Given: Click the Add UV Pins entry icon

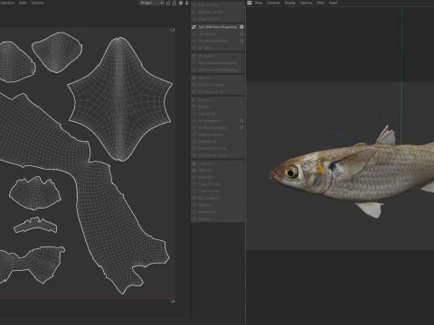Looking at the screenshot, I should (193, 5).
